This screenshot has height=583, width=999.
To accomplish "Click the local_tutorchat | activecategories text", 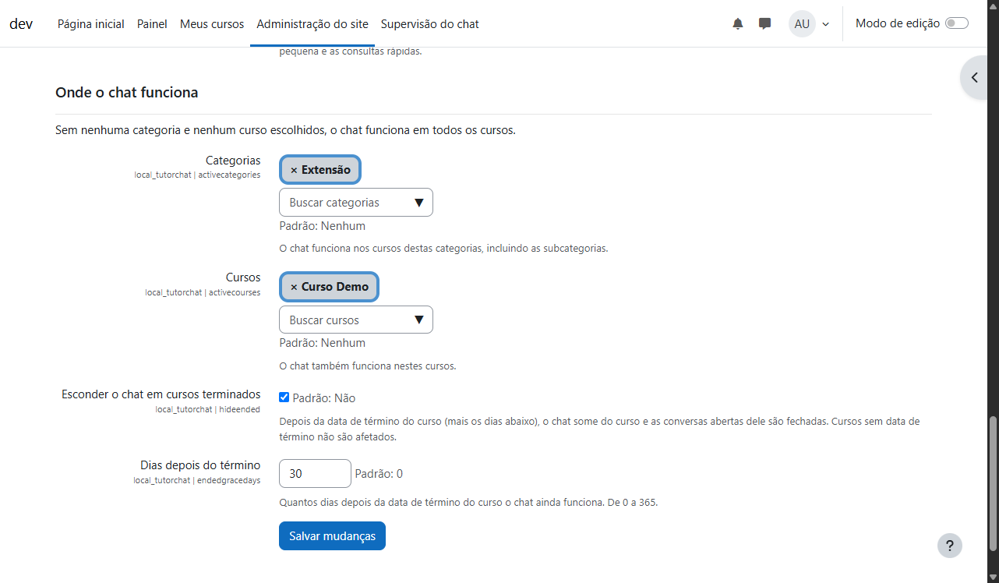I will click(197, 175).
